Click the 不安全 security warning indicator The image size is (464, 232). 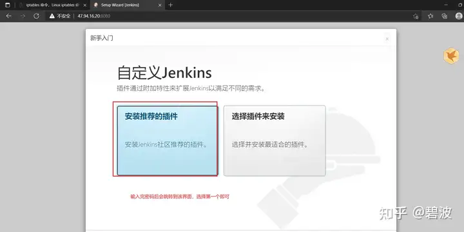[60, 16]
